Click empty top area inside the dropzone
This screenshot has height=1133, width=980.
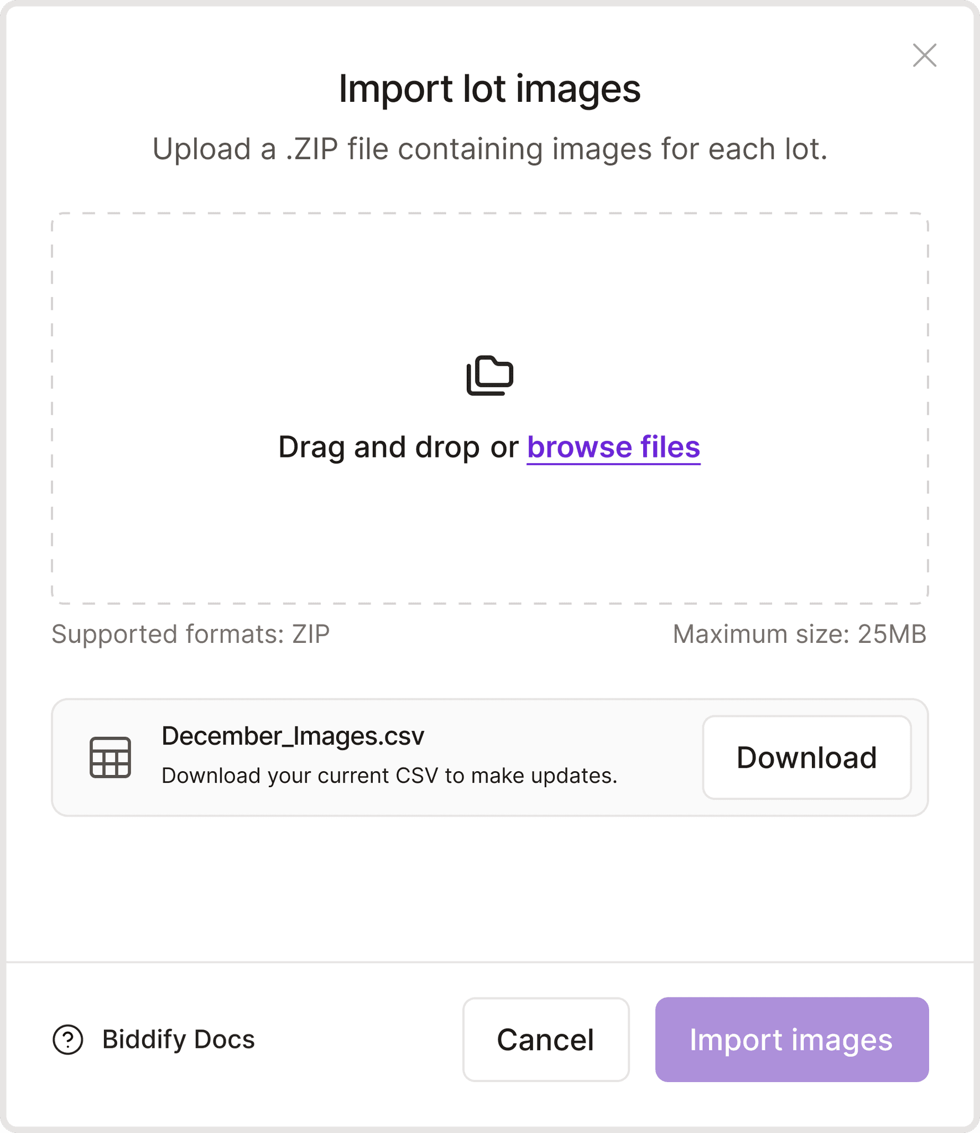[490, 277]
